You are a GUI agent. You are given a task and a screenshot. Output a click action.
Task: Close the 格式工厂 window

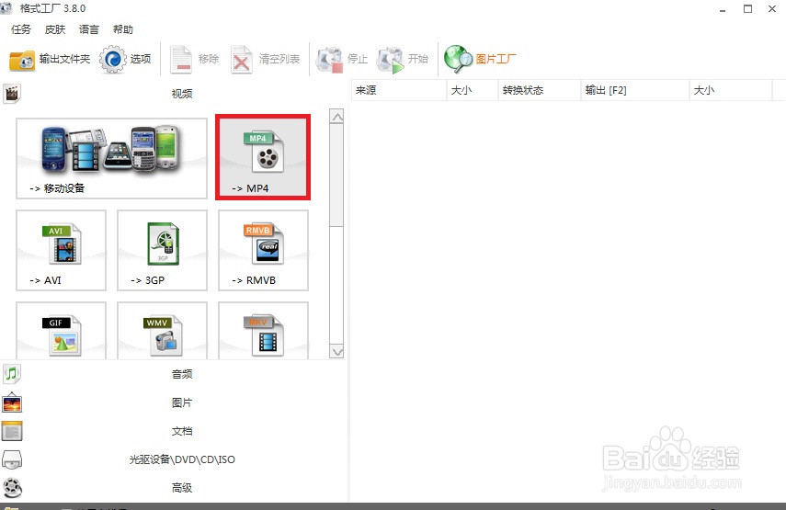tap(772, 8)
